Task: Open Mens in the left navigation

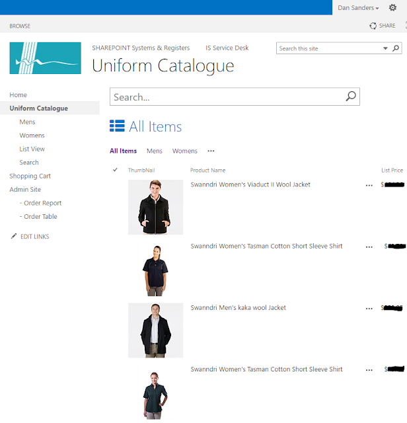Action: point(27,122)
